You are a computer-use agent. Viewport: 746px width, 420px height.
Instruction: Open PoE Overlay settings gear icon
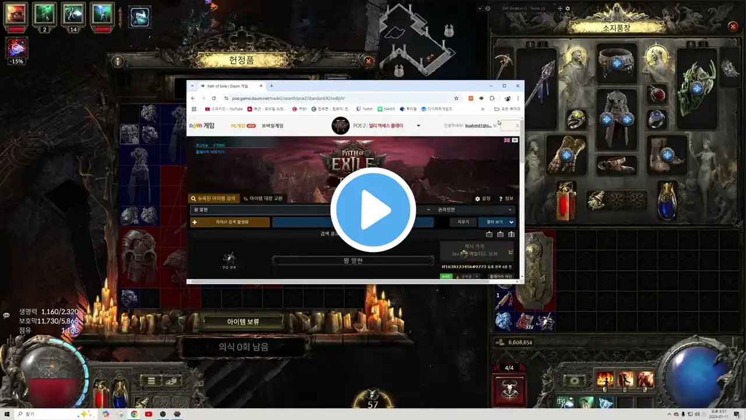[x=568, y=9]
